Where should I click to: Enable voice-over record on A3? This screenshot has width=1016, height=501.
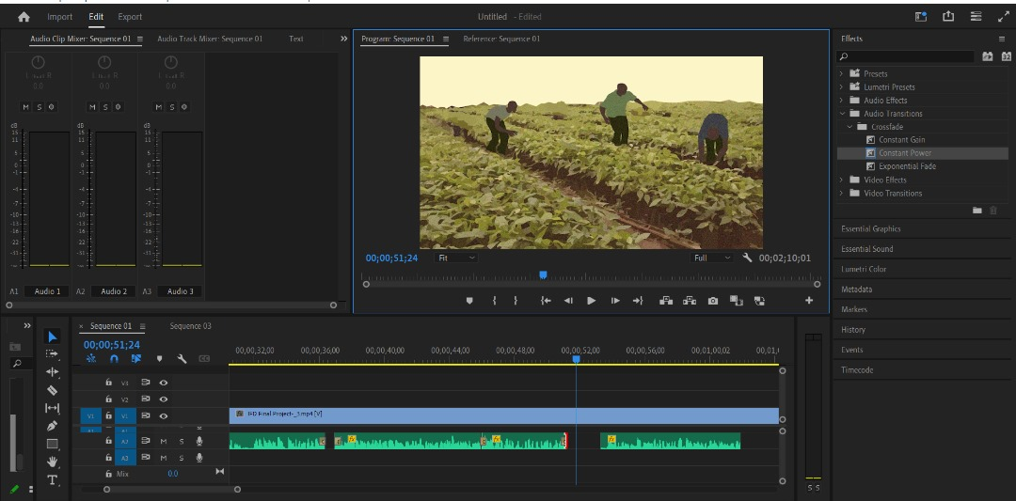199,458
